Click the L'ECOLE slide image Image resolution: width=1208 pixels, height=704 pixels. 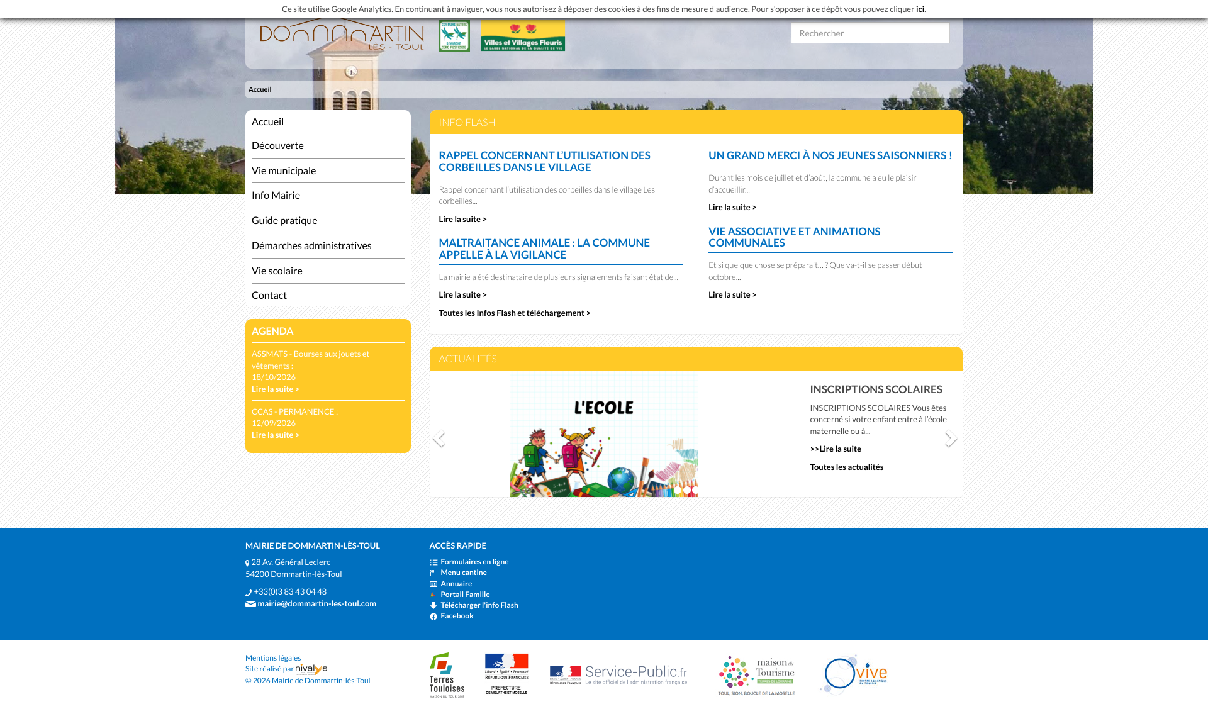[604, 435]
